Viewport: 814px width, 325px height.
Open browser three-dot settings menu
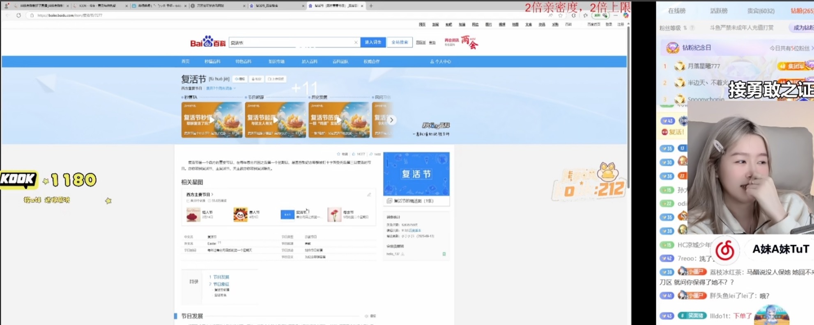click(615, 16)
